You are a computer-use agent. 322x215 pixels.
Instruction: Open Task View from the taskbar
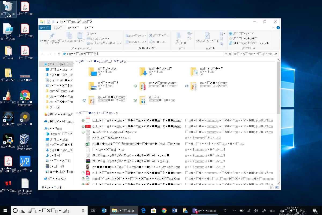pos(93,210)
